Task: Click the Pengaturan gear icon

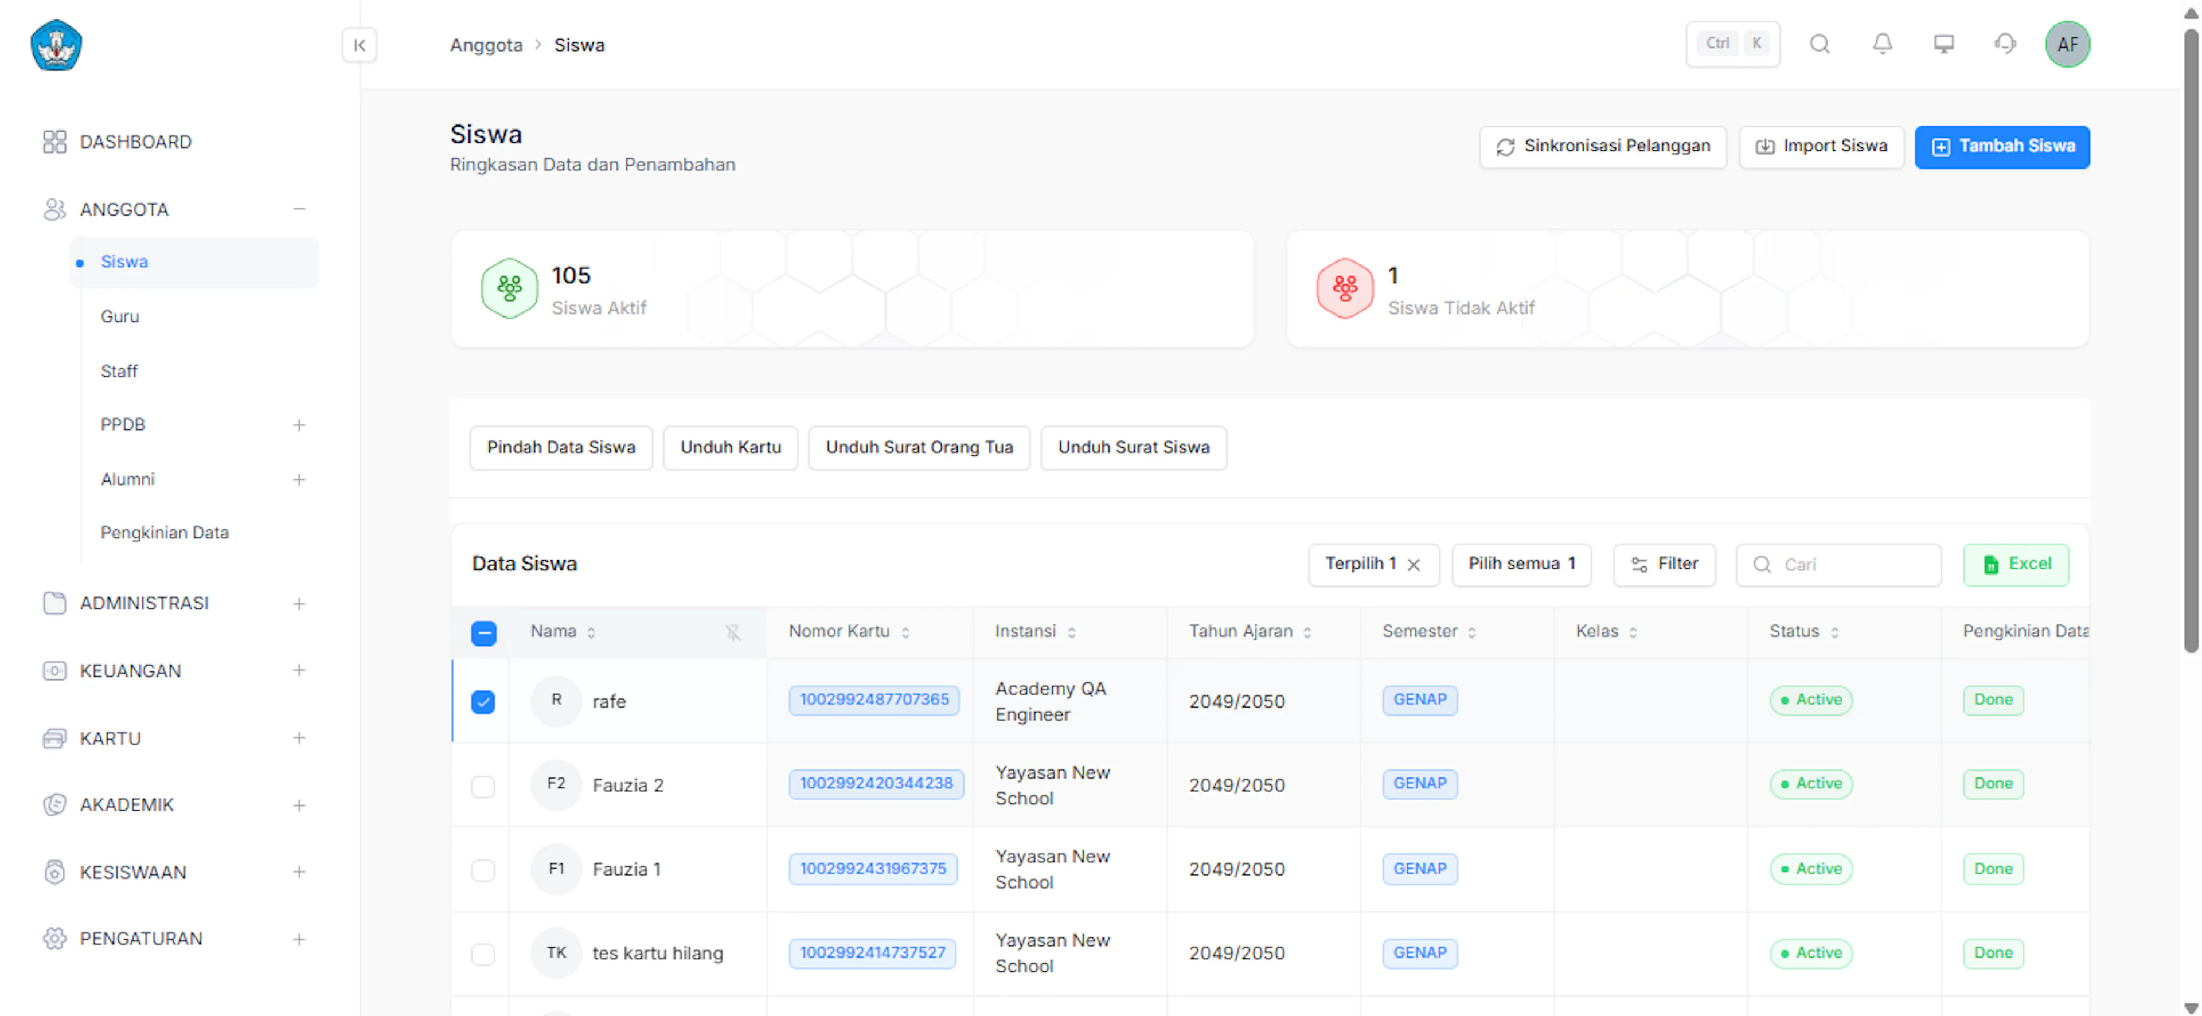Action: tap(54, 939)
